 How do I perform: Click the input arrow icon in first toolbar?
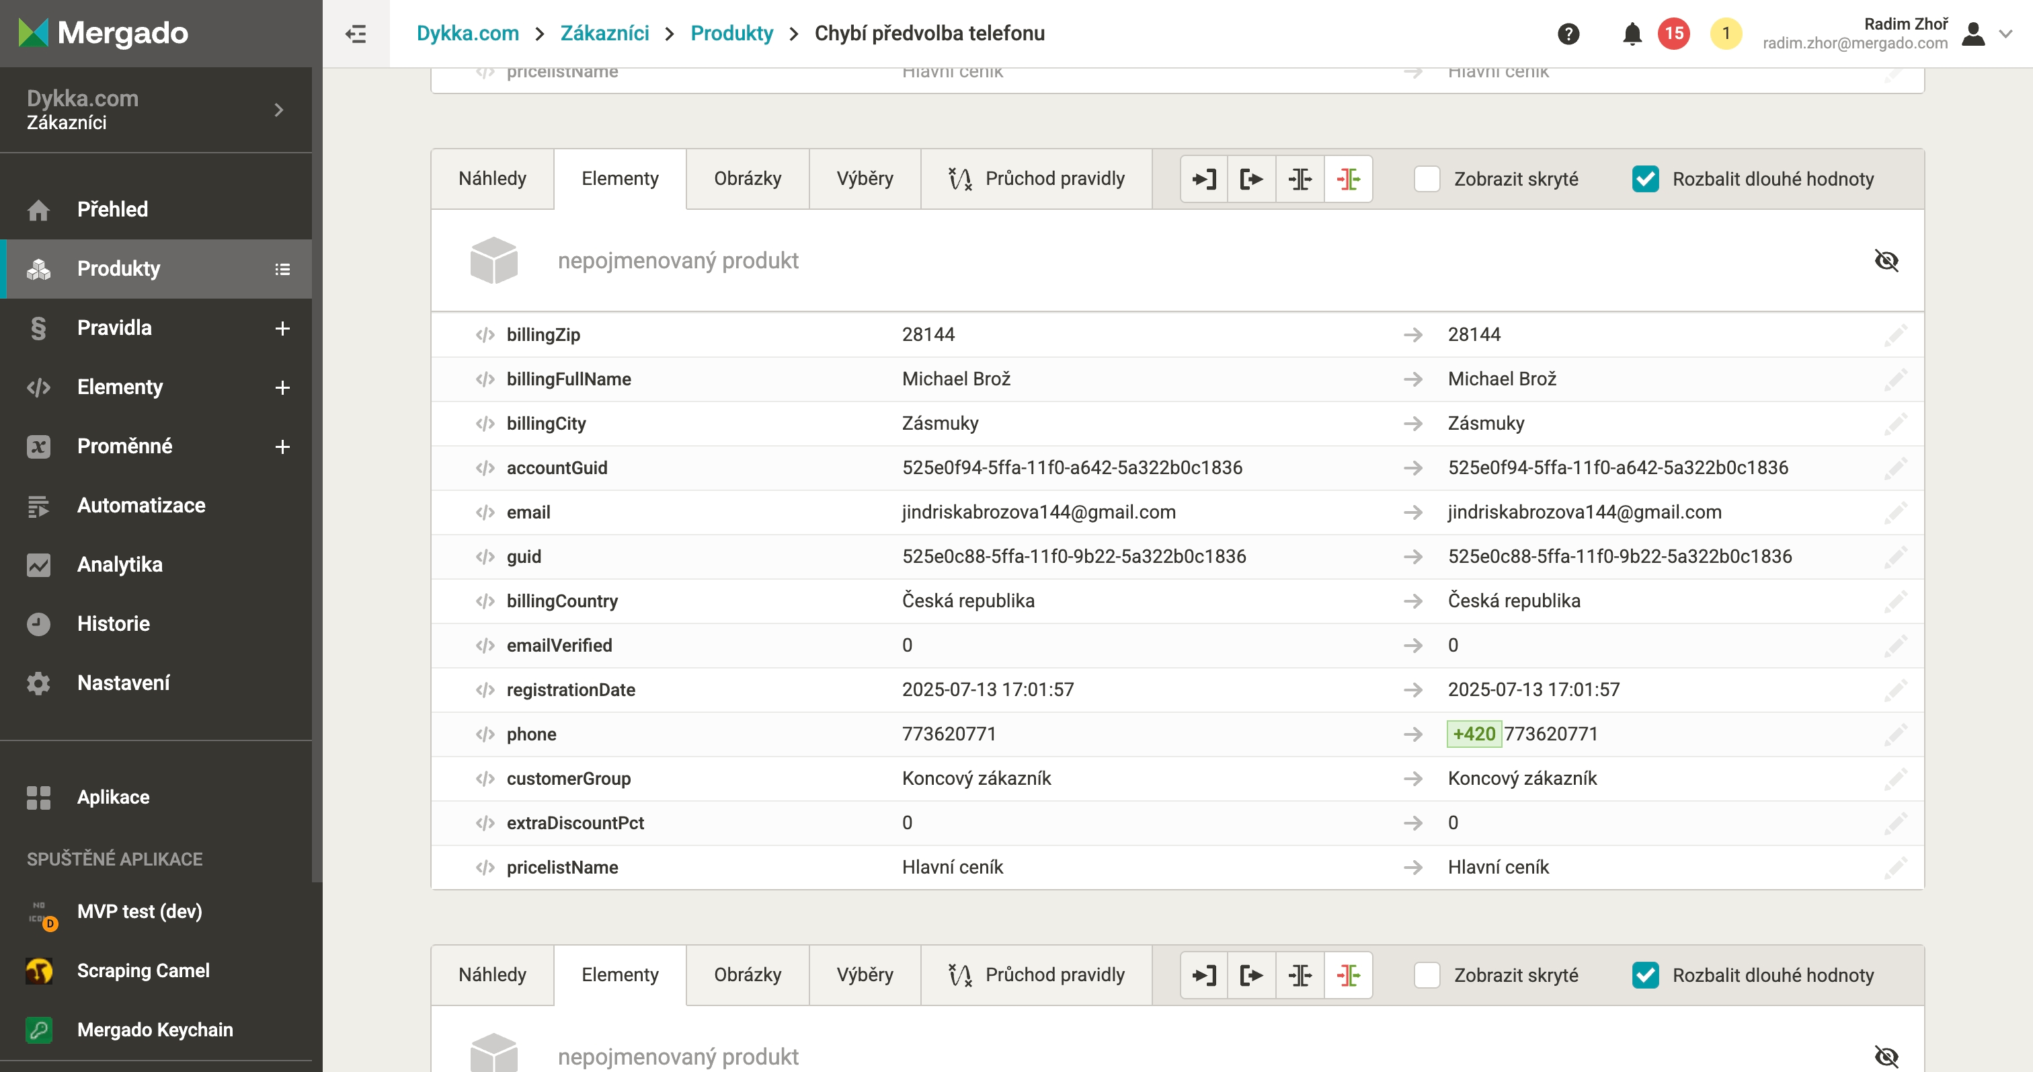[x=1203, y=179]
